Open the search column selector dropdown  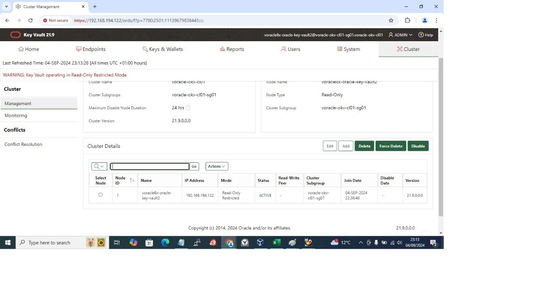(99, 166)
